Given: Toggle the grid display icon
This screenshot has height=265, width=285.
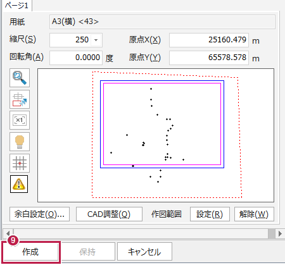Looking at the screenshot, I should click(20, 163).
